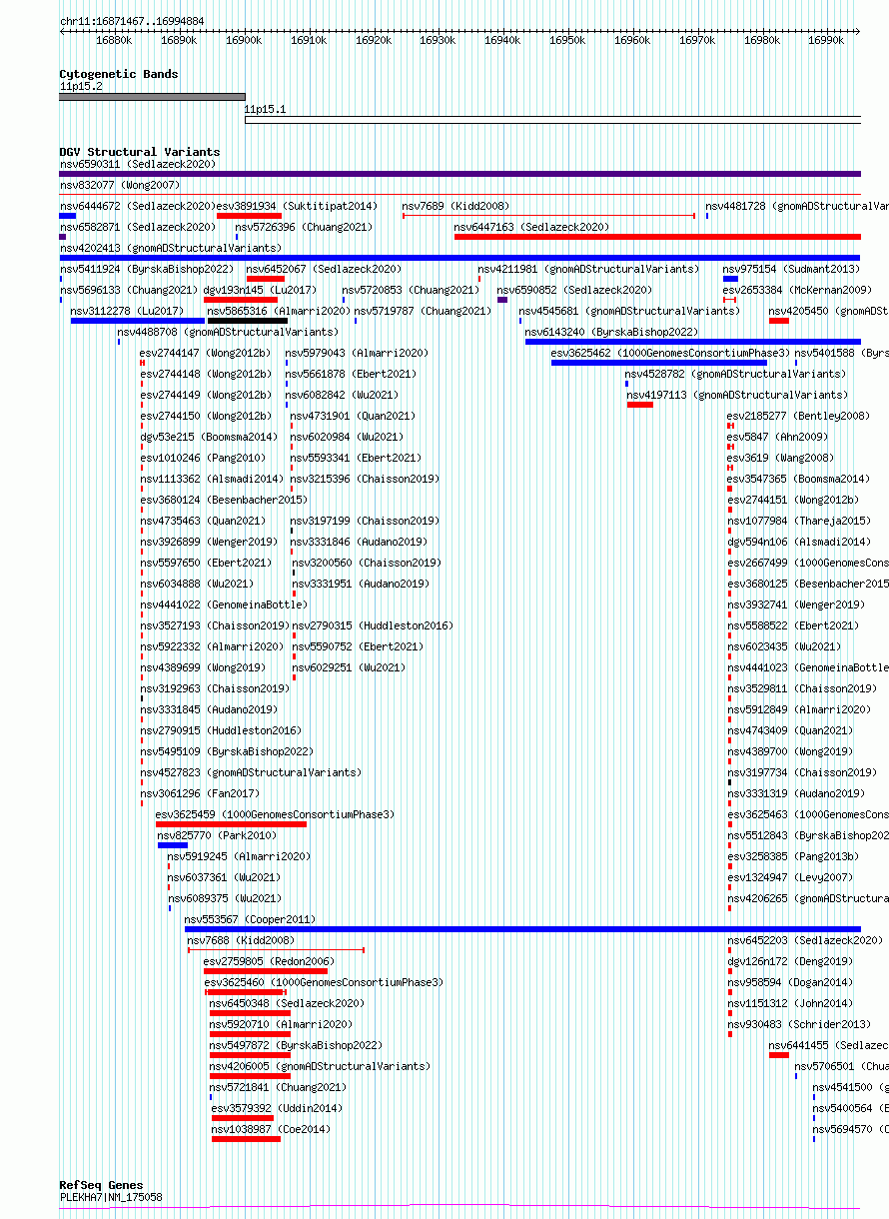This screenshot has height=1219, width=889.
Task: Open dgv193n145 (Lu2017) variant
Action: click(240, 300)
